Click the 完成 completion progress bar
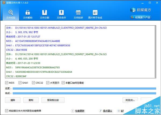 coord(85,93)
